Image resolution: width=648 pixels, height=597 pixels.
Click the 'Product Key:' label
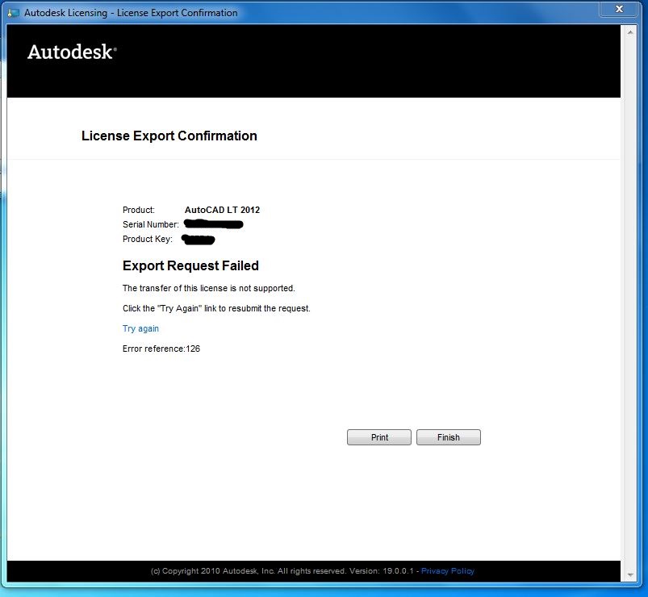pyautogui.click(x=147, y=239)
